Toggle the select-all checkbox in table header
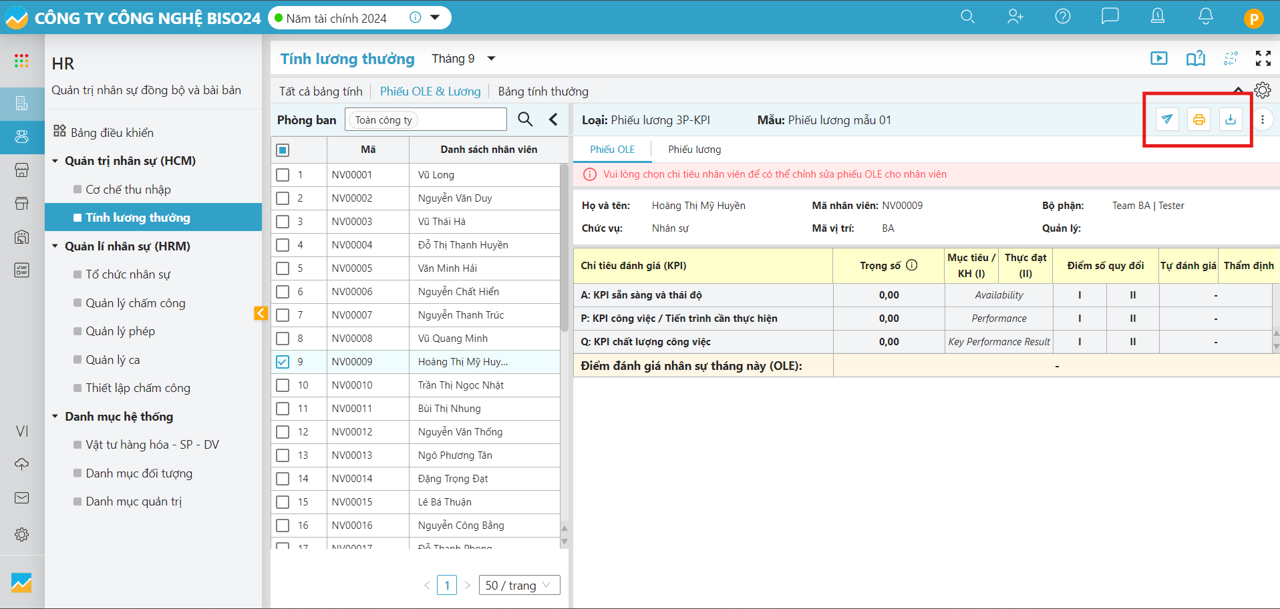 pos(283,150)
